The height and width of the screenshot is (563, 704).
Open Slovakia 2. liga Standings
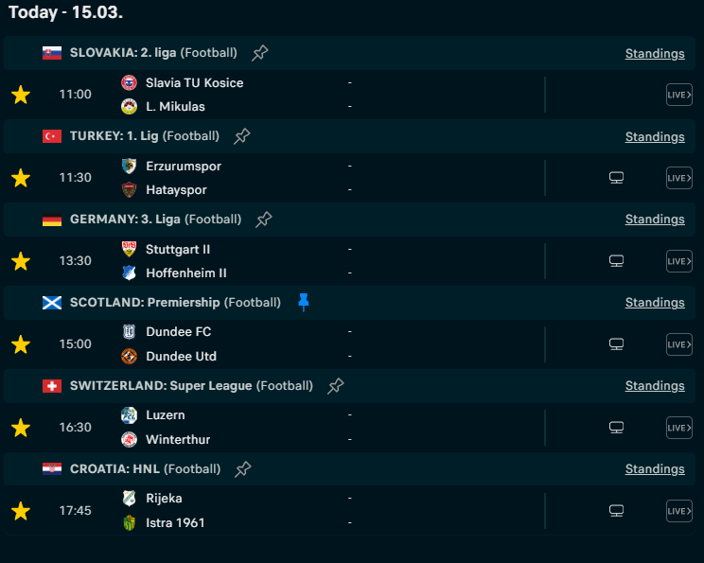click(x=655, y=53)
